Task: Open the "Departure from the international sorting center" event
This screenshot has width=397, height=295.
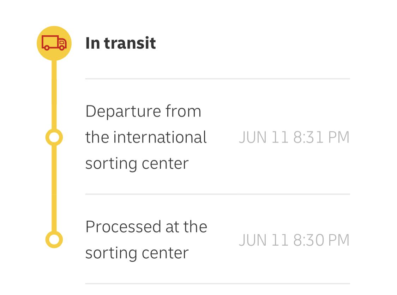Action: [146, 137]
